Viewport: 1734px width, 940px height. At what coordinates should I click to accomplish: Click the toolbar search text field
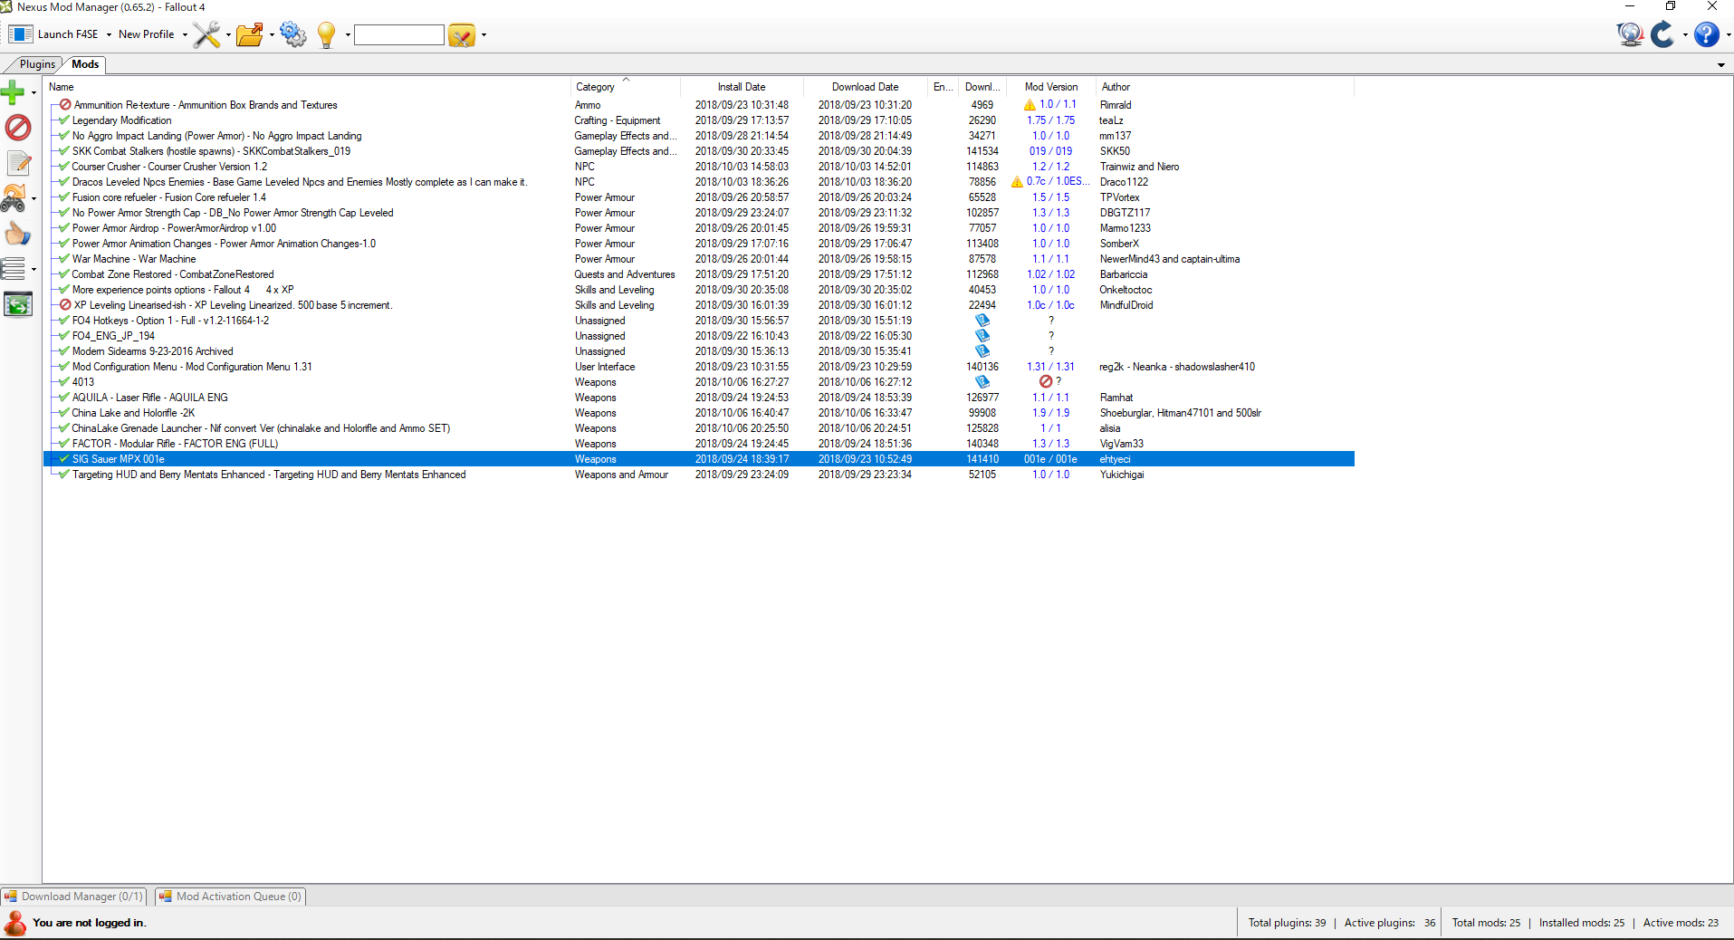pos(399,35)
